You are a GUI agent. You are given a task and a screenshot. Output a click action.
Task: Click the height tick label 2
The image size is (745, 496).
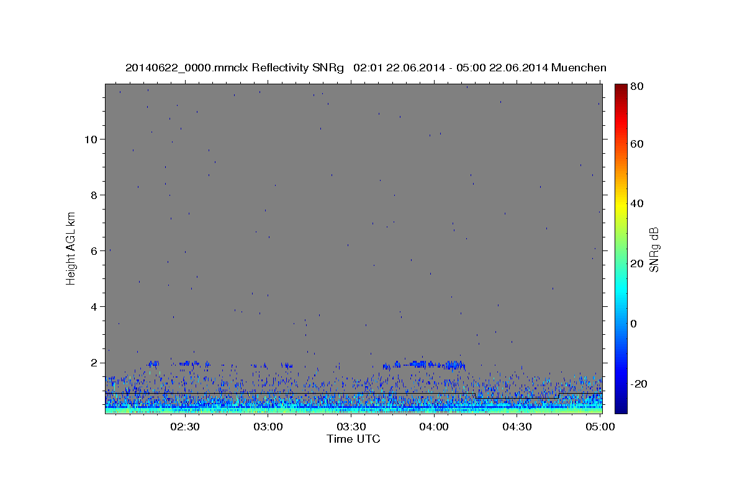point(94,362)
